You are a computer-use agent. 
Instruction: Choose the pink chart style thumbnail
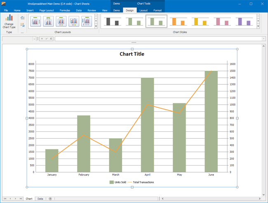[222, 21]
